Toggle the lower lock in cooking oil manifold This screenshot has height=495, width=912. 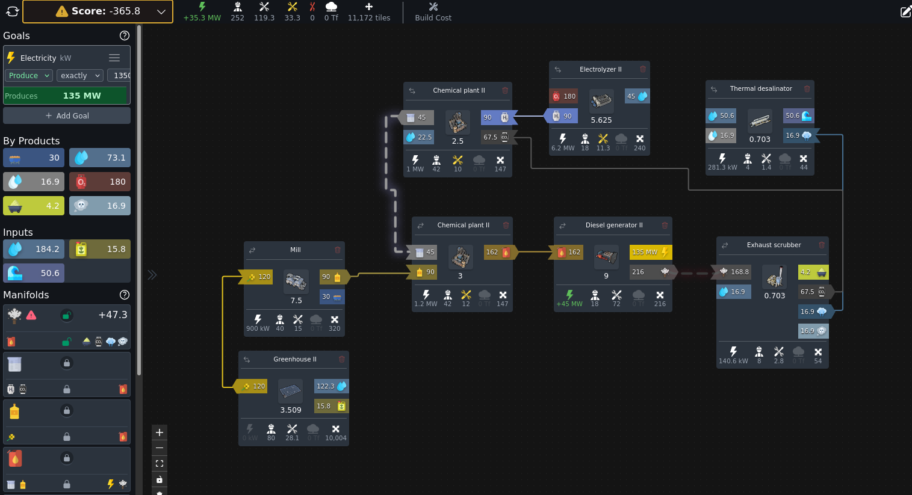coord(67,437)
